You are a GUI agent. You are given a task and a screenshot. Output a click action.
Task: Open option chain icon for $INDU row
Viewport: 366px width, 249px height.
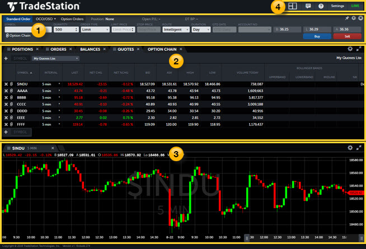click(x=11, y=84)
